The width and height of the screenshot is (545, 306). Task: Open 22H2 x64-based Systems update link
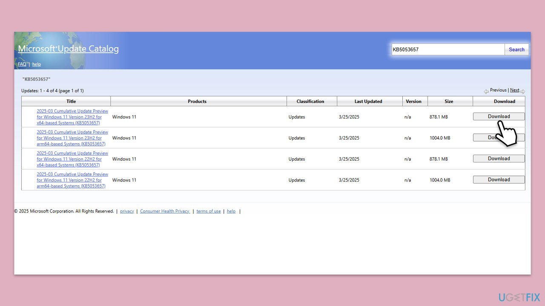[72, 159]
